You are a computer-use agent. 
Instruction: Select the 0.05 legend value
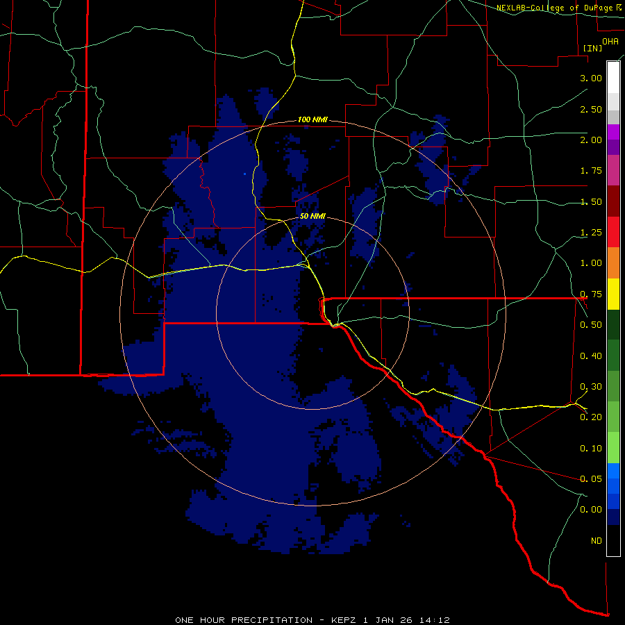coord(591,479)
